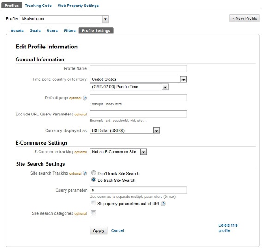263x248 pixels.
Task: Expand the kikolani.com Profile dropdown
Action: pos(64,19)
